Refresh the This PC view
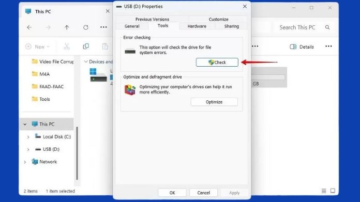This screenshot has width=360, height=202. 86,27
